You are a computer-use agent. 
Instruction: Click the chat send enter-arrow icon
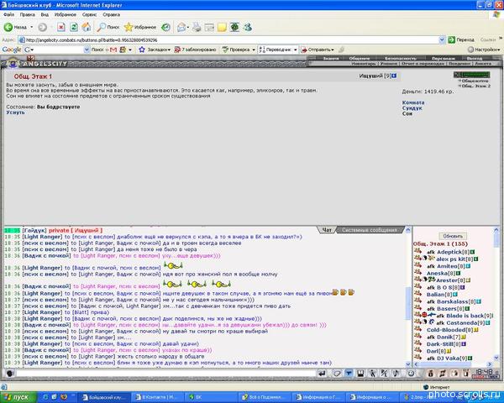[x=322, y=373]
